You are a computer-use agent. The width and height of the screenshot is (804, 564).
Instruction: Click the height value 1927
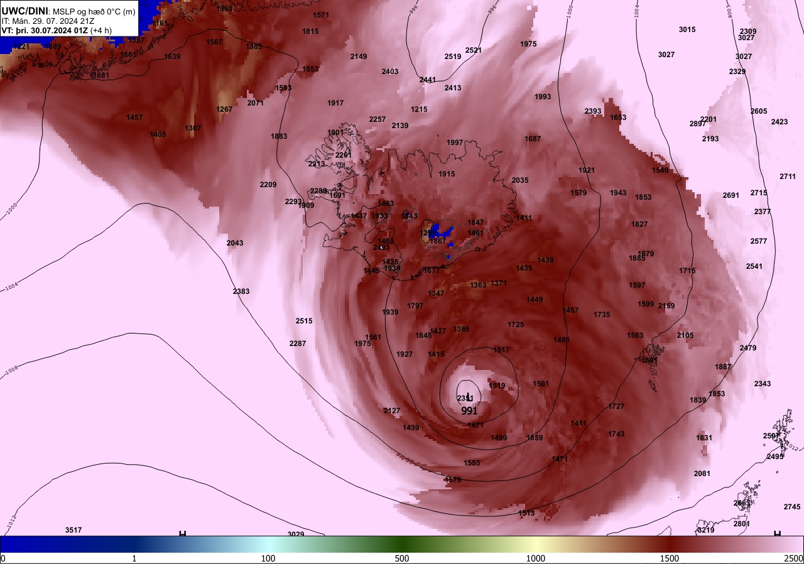click(405, 354)
